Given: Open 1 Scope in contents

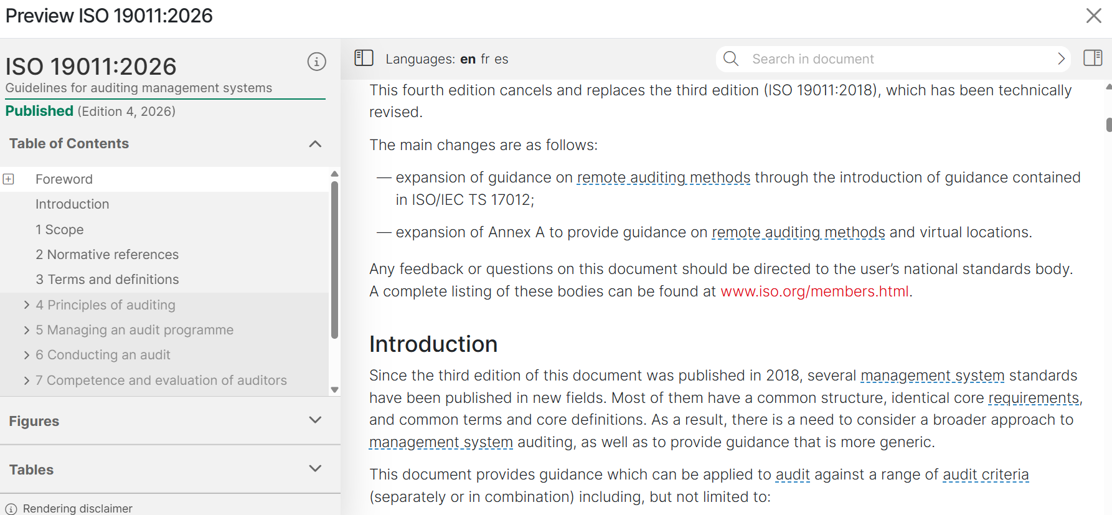Looking at the screenshot, I should point(60,230).
